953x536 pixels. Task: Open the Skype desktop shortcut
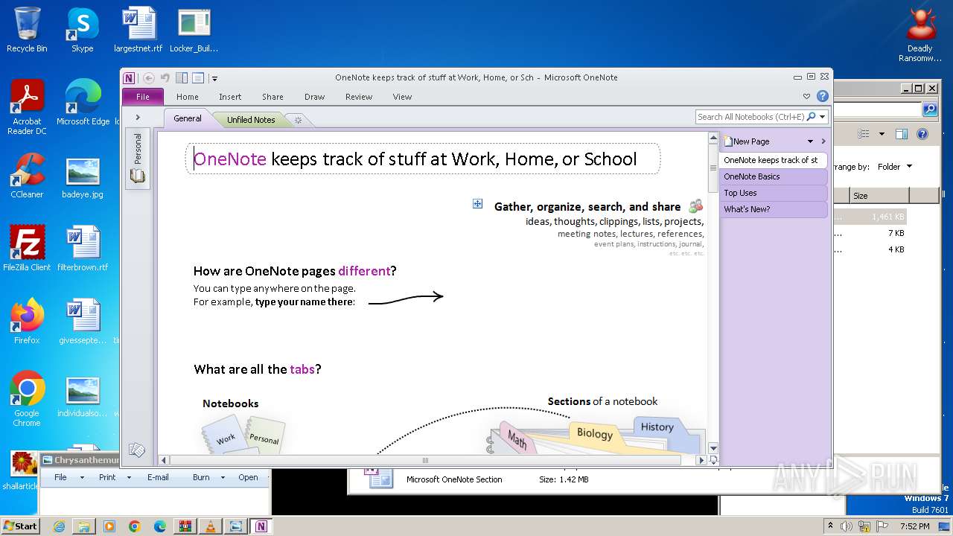tap(83, 30)
